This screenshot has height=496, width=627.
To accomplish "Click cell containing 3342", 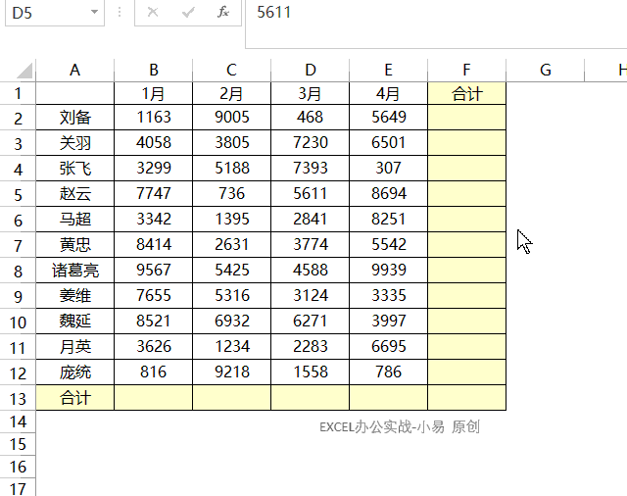I will pyautogui.click(x=153, y=220).
